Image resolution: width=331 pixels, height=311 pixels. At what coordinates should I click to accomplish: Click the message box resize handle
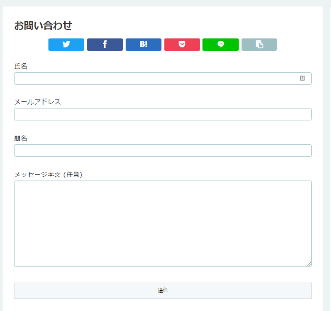(309, 264)
